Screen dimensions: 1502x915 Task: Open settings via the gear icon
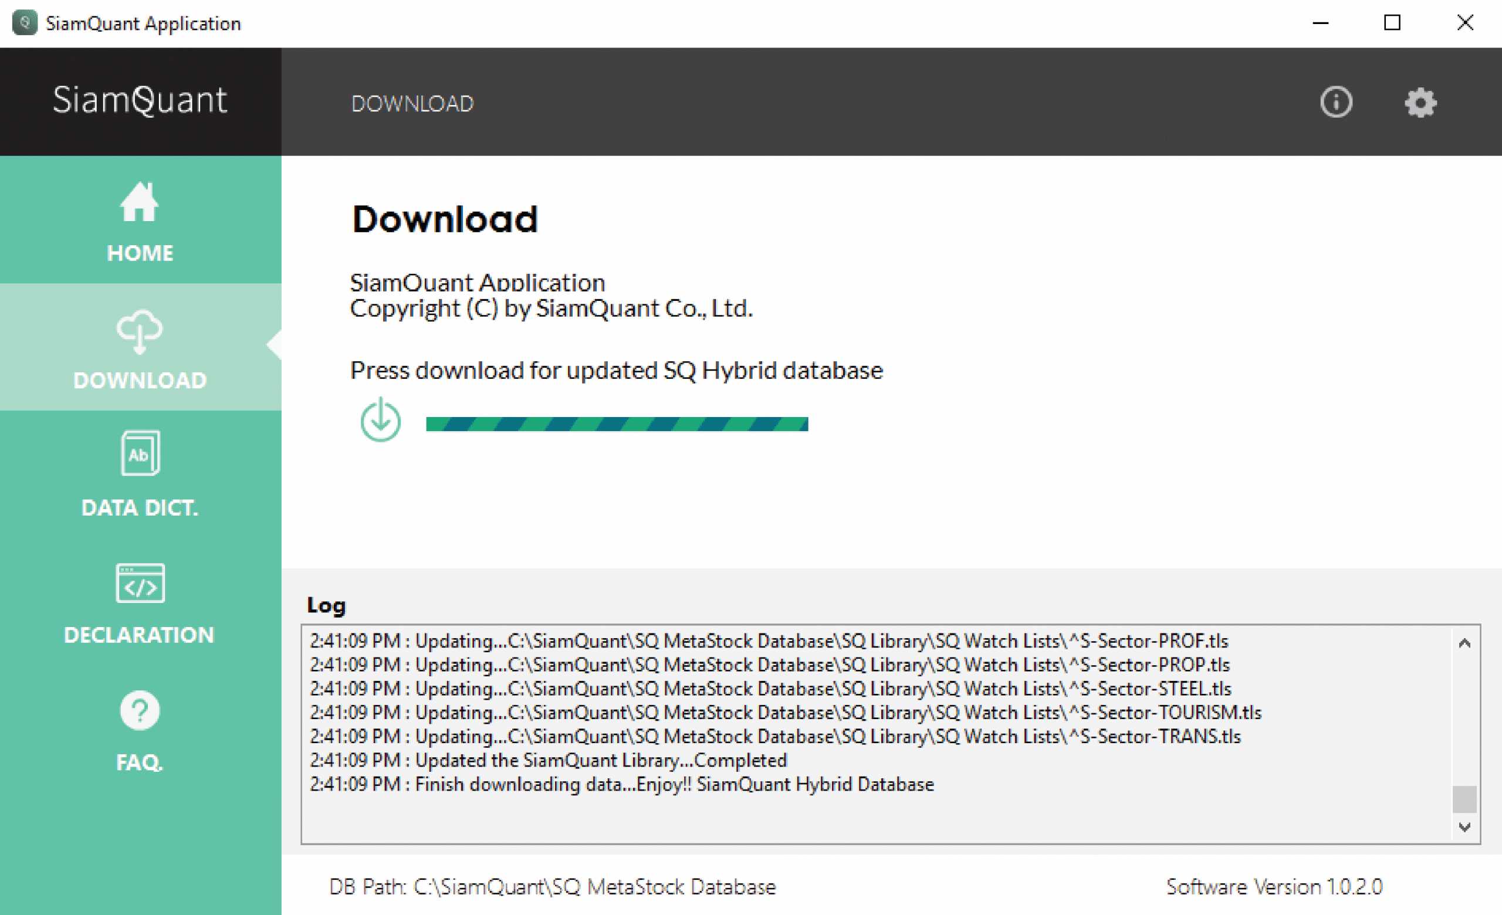pyautogui.click(x=1420, y=102)
